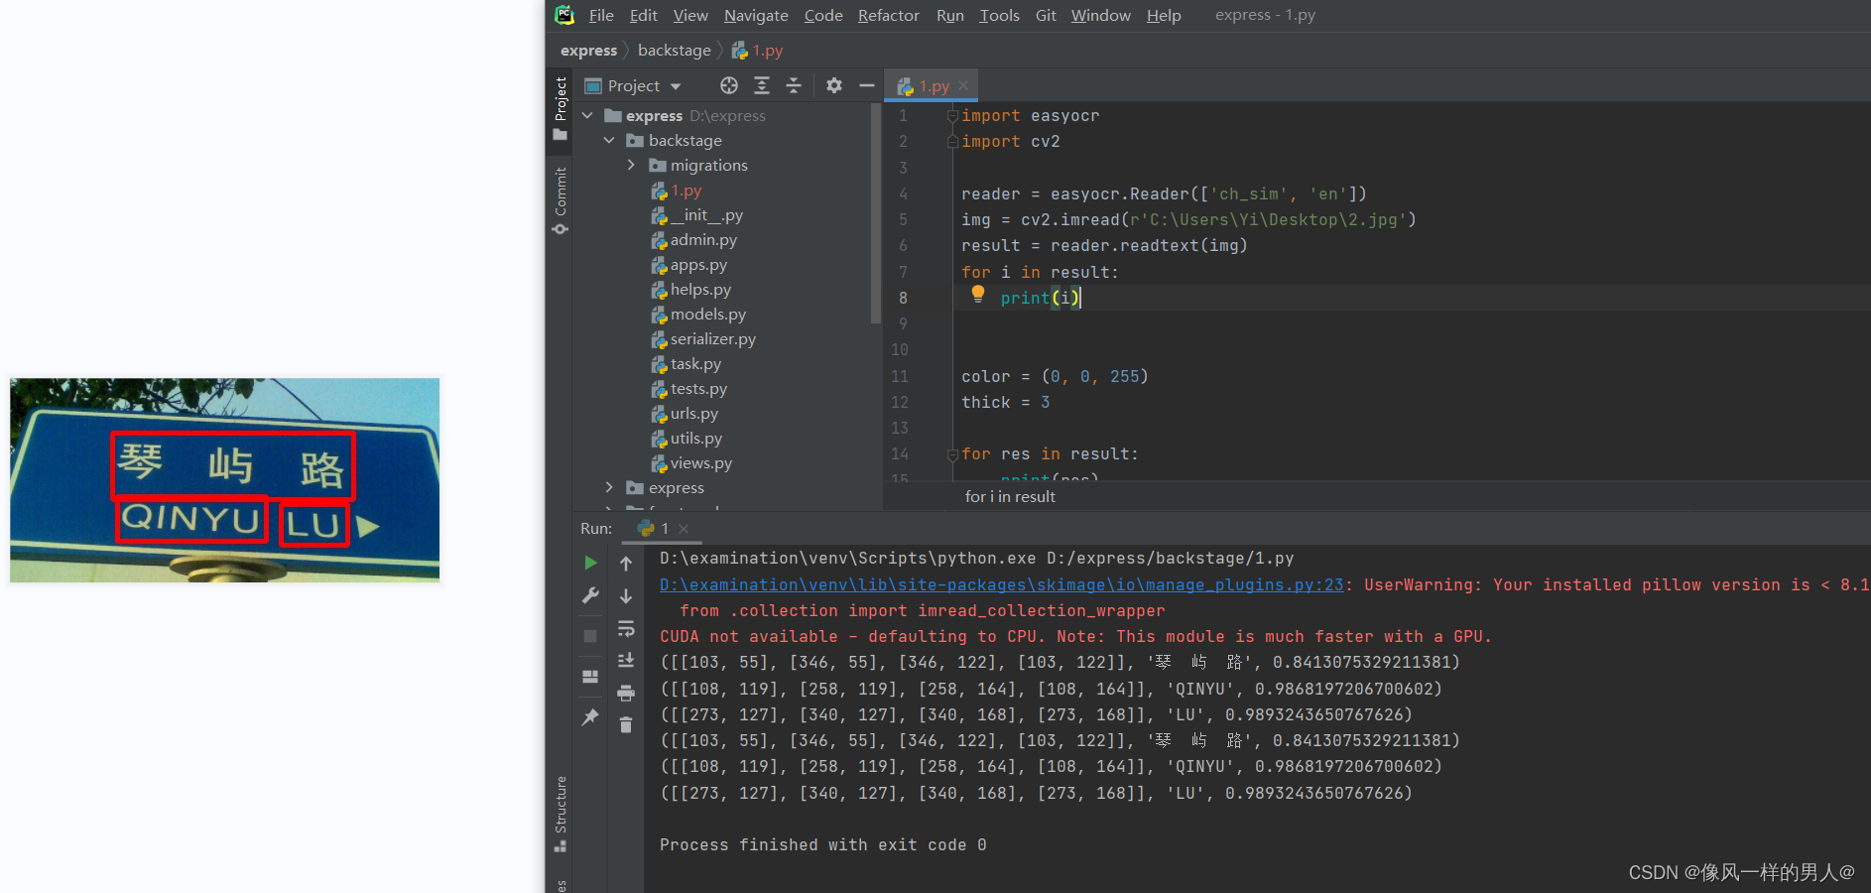Image resolution: width=1871 pixels, height=893 pixels.
Task: Clear the Run console with the trash icon
Action: click(626, 723)
